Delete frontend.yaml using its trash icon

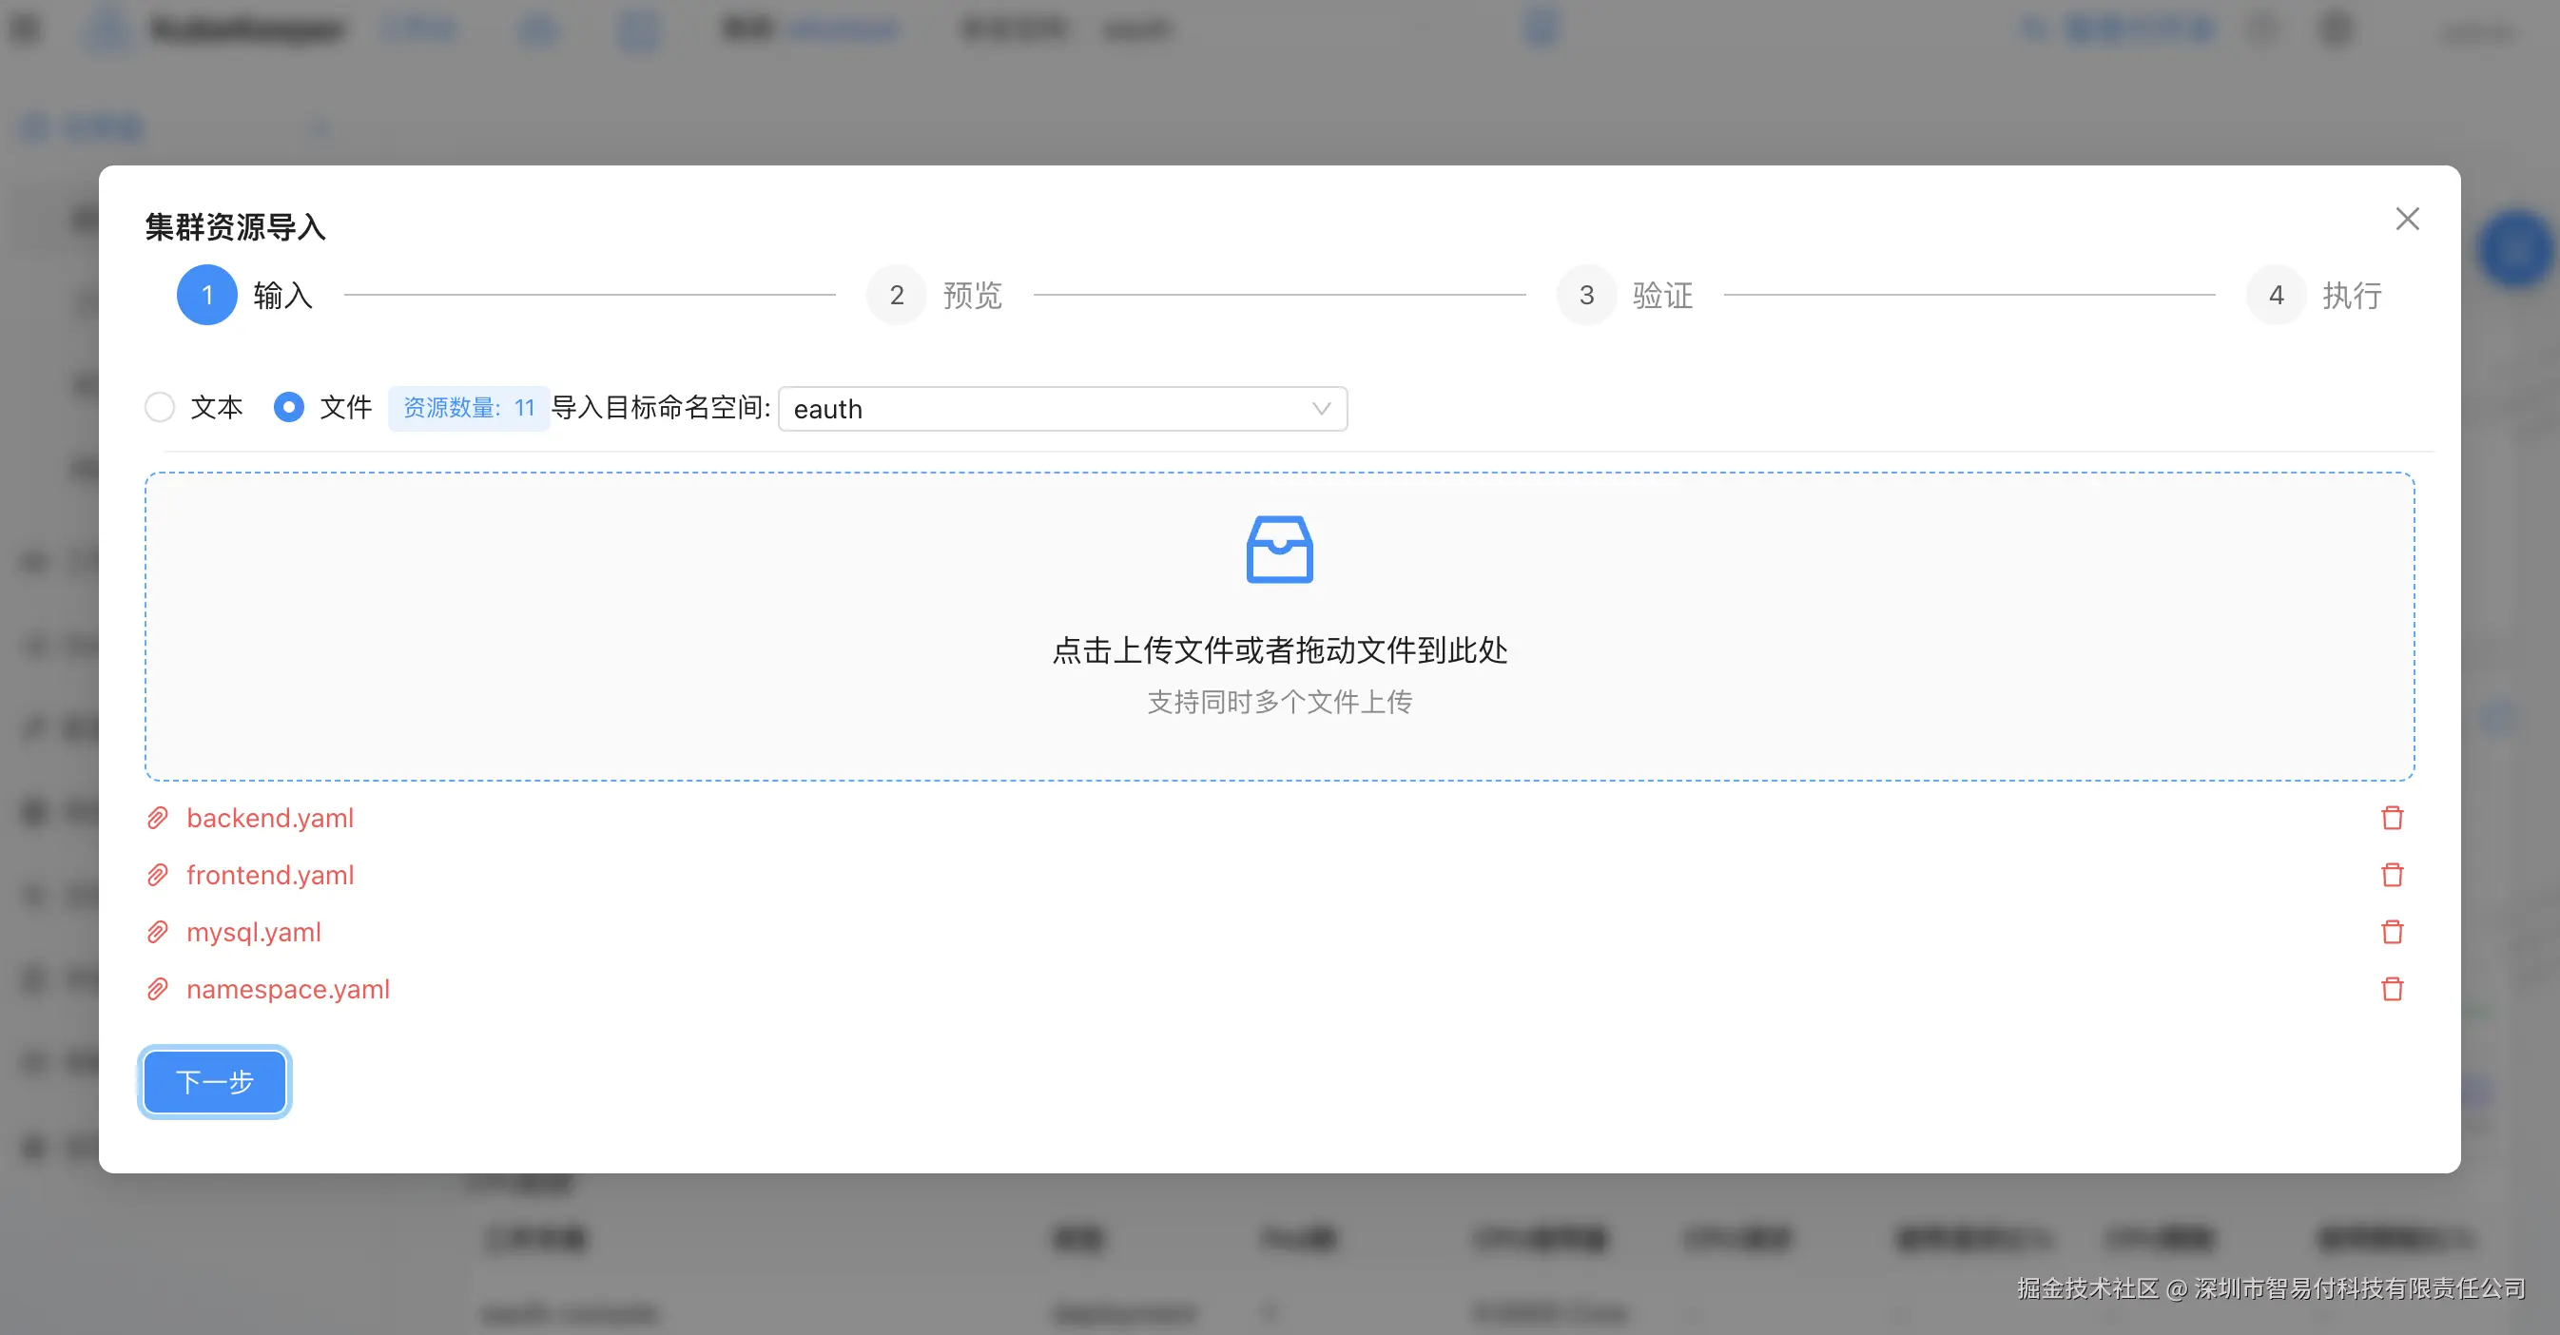pyautogui.click(x=2393, y=875)
